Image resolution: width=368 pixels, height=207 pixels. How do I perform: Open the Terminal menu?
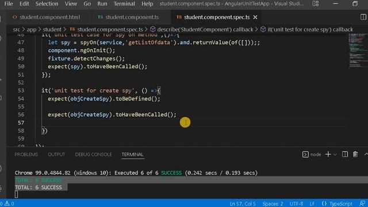[124, 4]
